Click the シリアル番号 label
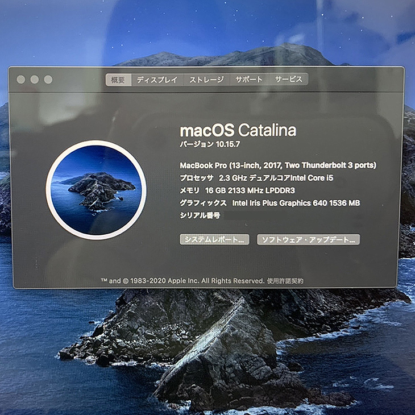Screen dimensions: 415x415 [x=200, y=215]
